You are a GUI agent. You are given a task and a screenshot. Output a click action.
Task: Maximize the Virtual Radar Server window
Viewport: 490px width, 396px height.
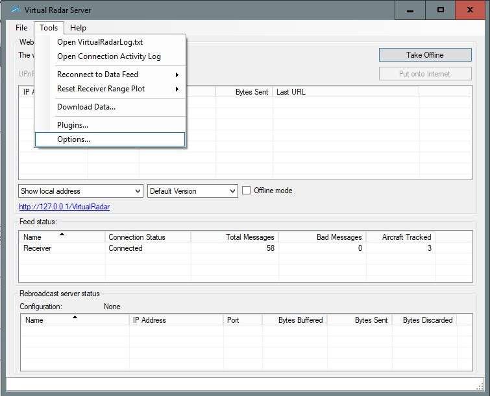[x=440, y=10]
